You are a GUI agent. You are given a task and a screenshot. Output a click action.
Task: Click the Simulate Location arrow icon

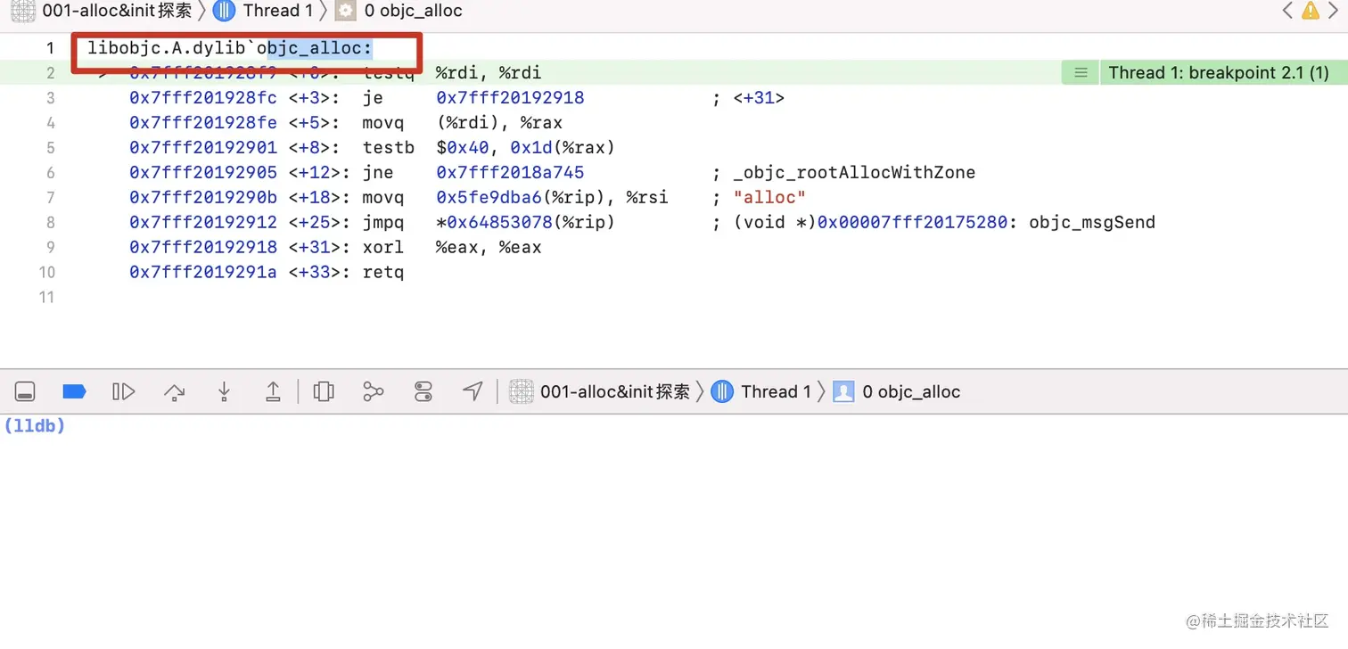[x=473, y=391]
